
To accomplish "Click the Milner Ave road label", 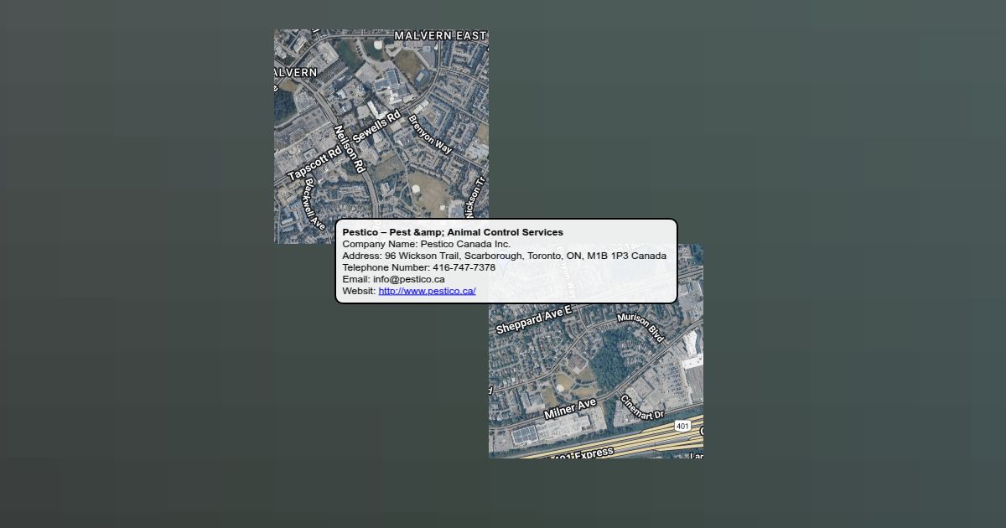I will 569,410.
